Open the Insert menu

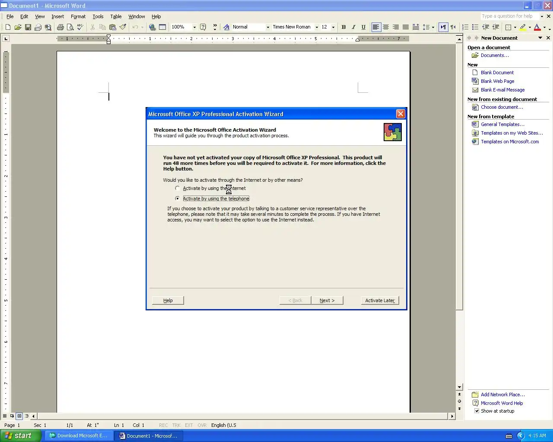click(x=57, y=16)
